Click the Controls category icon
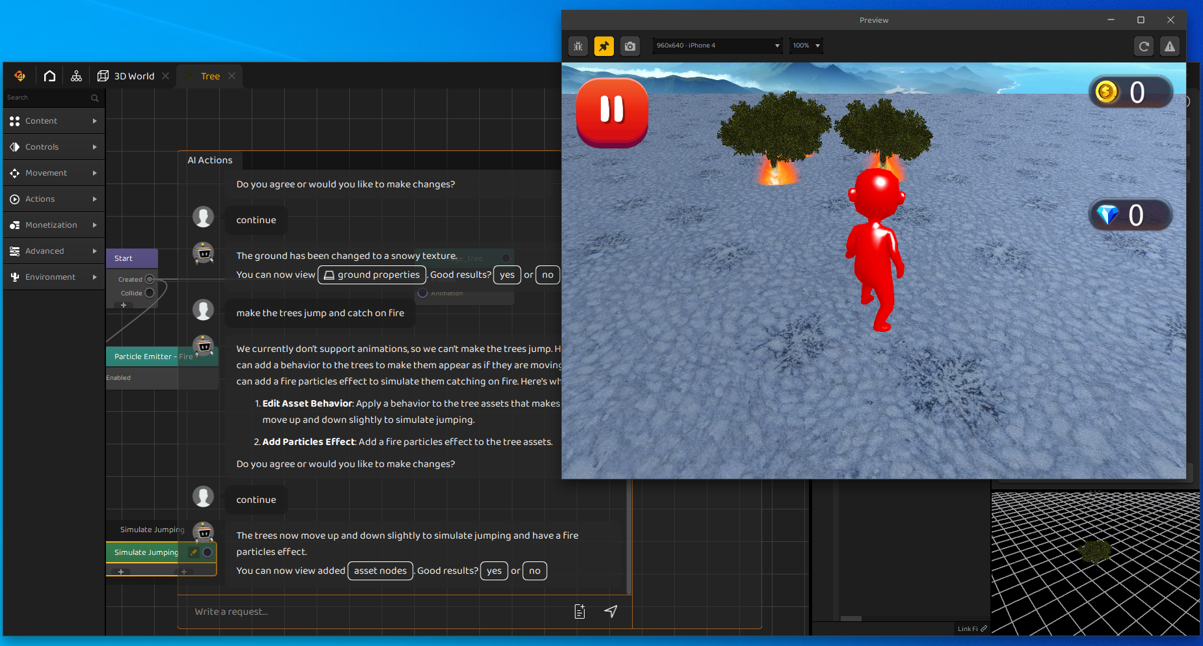The height and width of the screenshot is (646, 1203). point(15,147)
